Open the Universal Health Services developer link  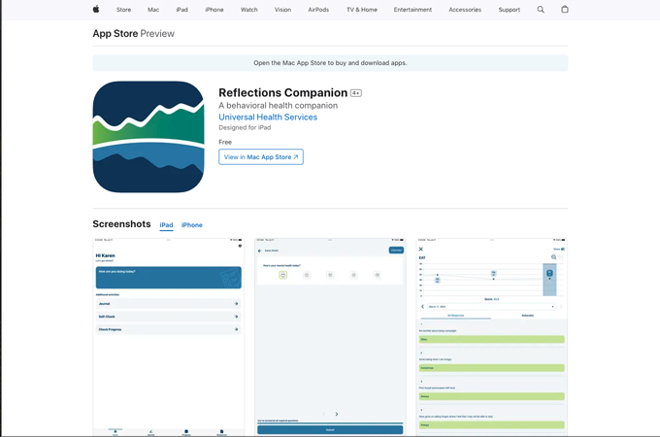[268, 118]
